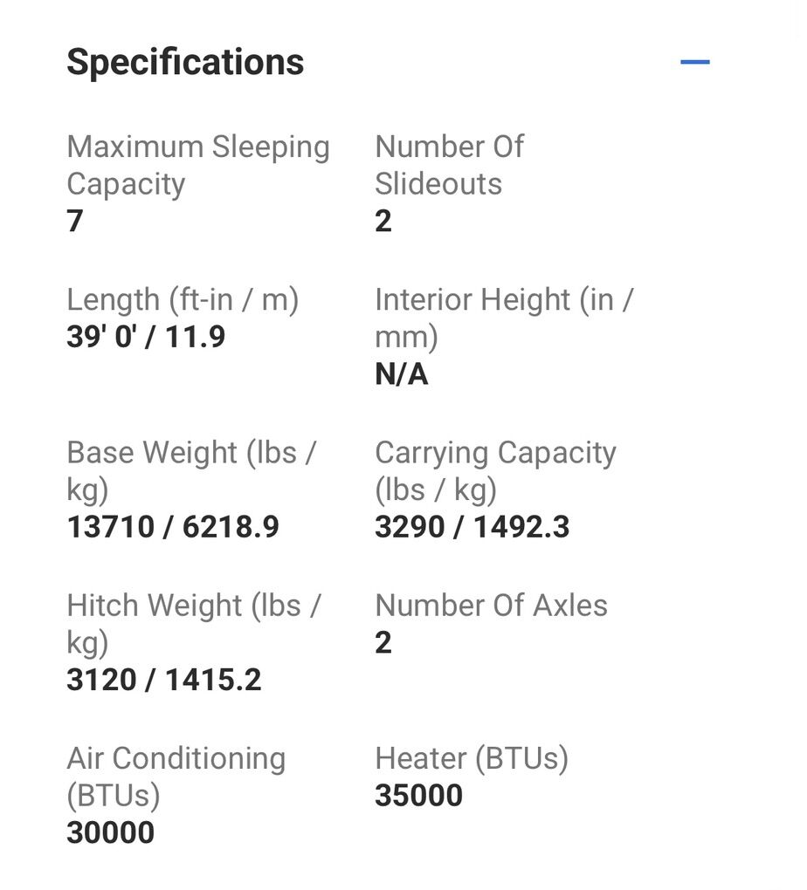Select the air conditioning value 30000
Viewport: 807px width, 890px height.
(110, 832)
